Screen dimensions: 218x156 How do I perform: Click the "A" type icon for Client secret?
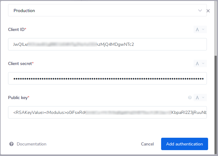click(x=197, y=63)
